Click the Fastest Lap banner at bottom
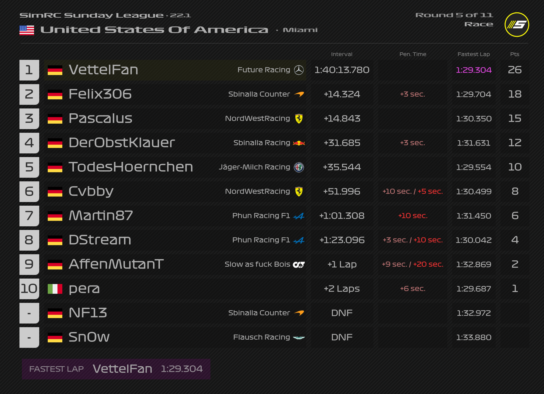544x394 pixels. click(116, 369)
